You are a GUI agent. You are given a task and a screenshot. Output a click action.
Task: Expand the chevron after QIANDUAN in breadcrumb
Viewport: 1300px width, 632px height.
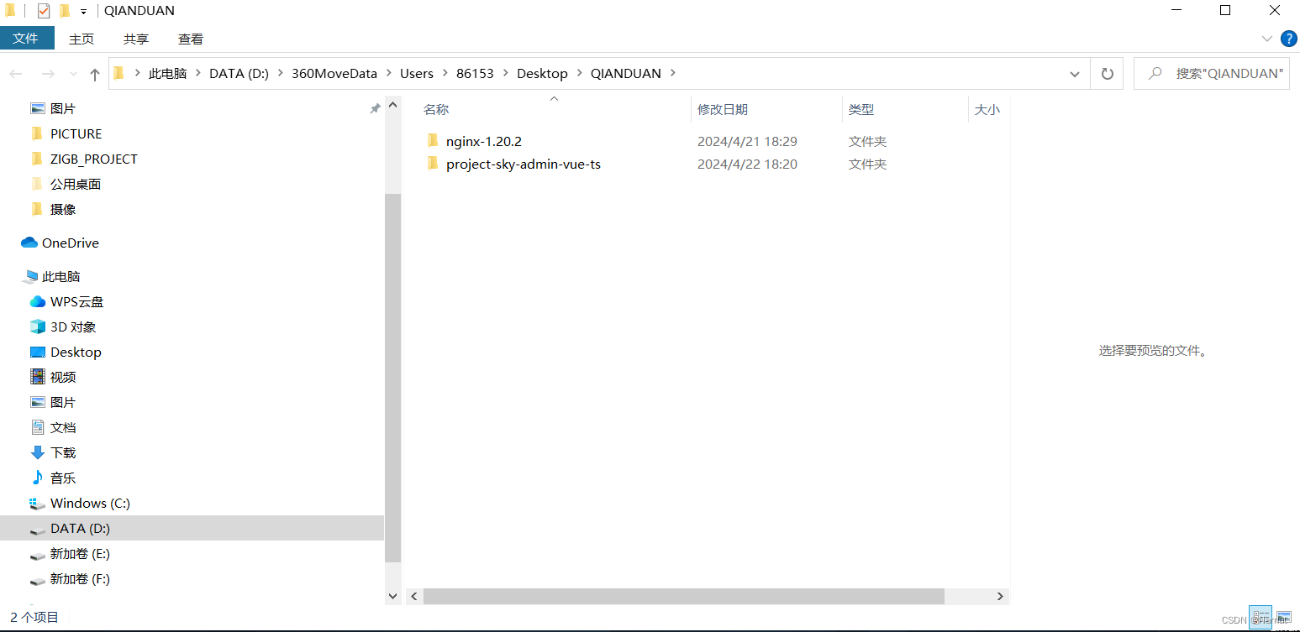pyautogui.click(x=671, y=74)
